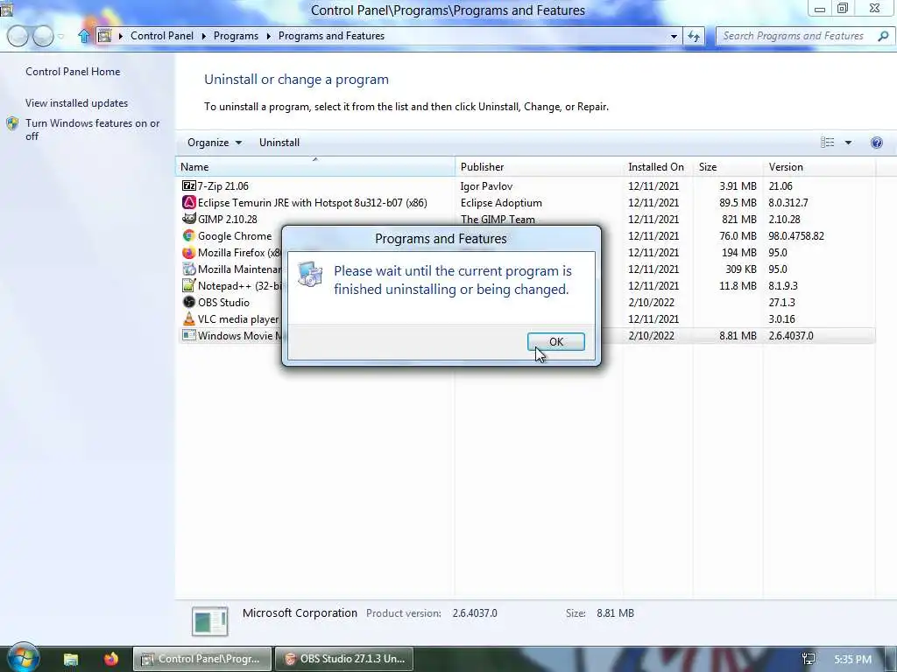Click version 27.1.3 cell
The image size is (897, 672).
tap(781, 302)
